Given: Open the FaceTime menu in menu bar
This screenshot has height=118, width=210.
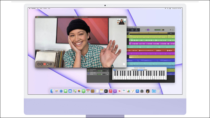Looking at the screenshot, I should [x=34, y=8].
